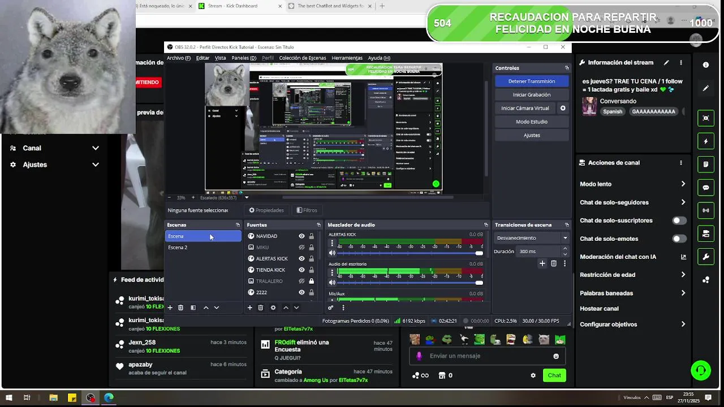Add a scene transition plus icon

[542, 263]
